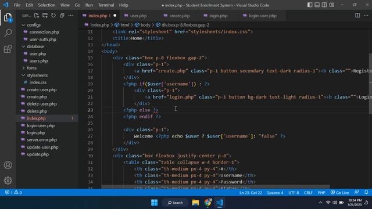Change indentation via Spaces: 4
The height and width of the screenshot is (209, 372).
[x=275, y=193]
